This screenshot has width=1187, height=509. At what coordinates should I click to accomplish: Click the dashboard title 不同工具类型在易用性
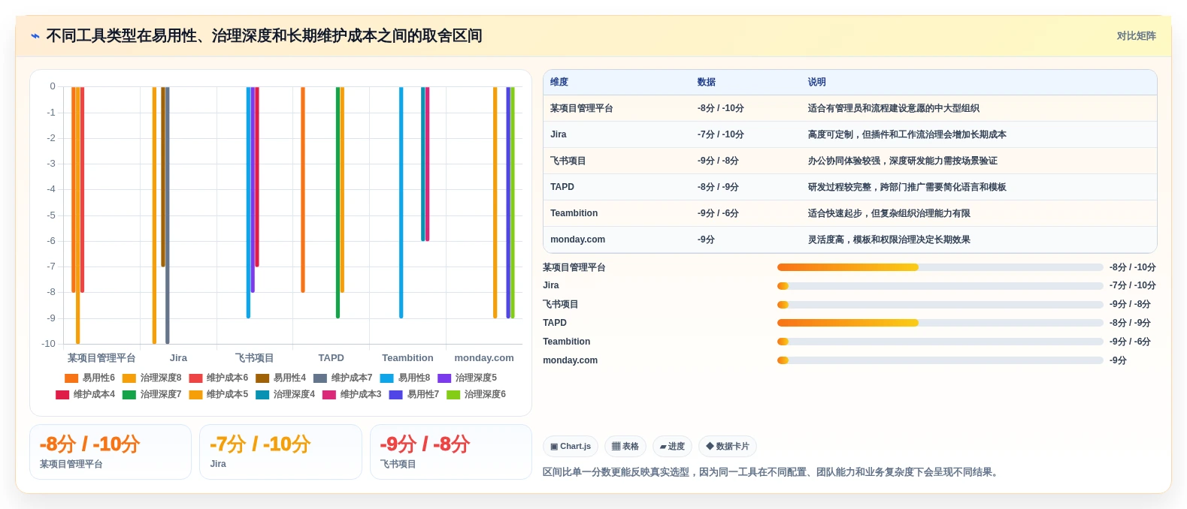click(264, 36)
